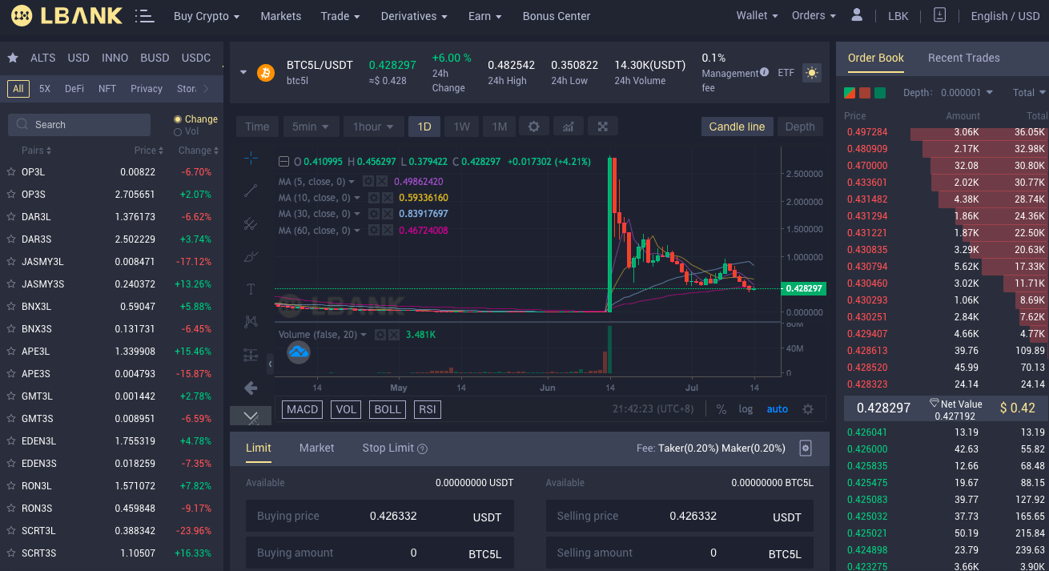This screenshot has width=1049, height=571.
Task: Select the trend line drawing tool
Action: (x=251, y=191)
